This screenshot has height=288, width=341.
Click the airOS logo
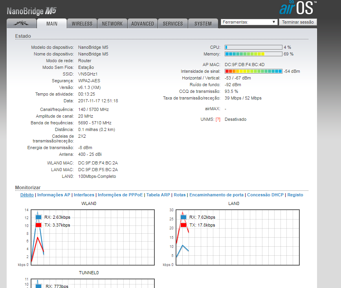point(298,7)
